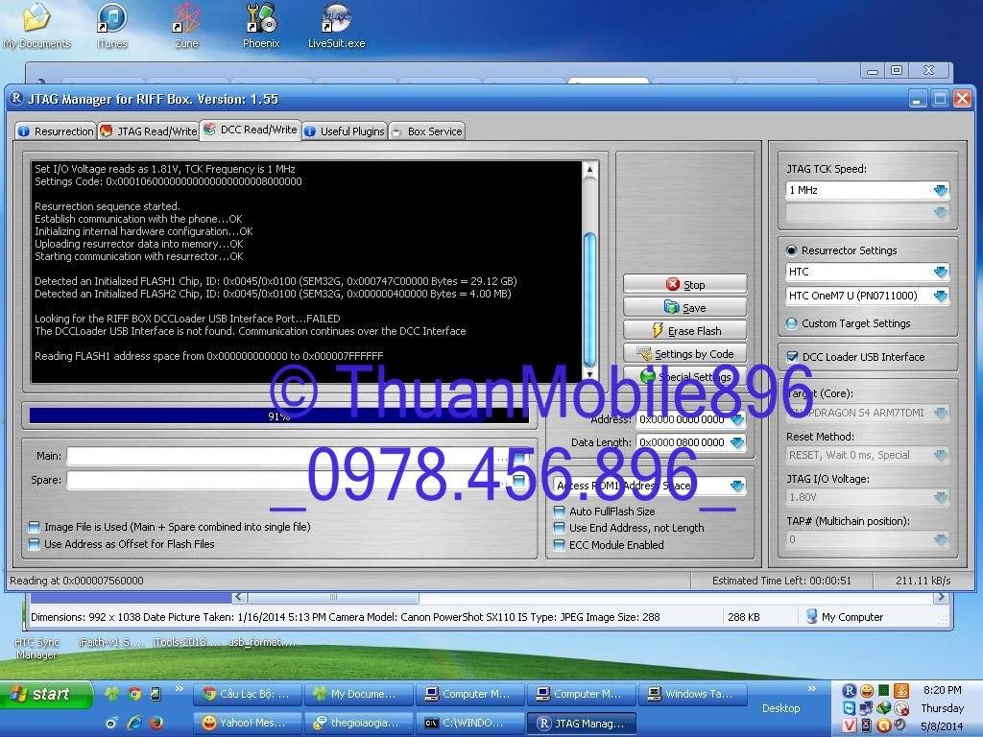Open the My Documents folder icon
Screen dimensions: 983x737
[36, 20]
